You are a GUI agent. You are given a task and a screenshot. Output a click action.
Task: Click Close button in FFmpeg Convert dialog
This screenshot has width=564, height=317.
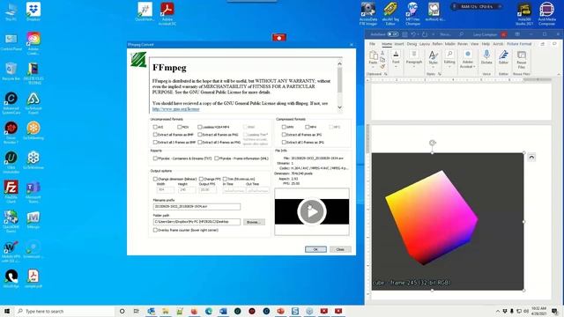340,249
